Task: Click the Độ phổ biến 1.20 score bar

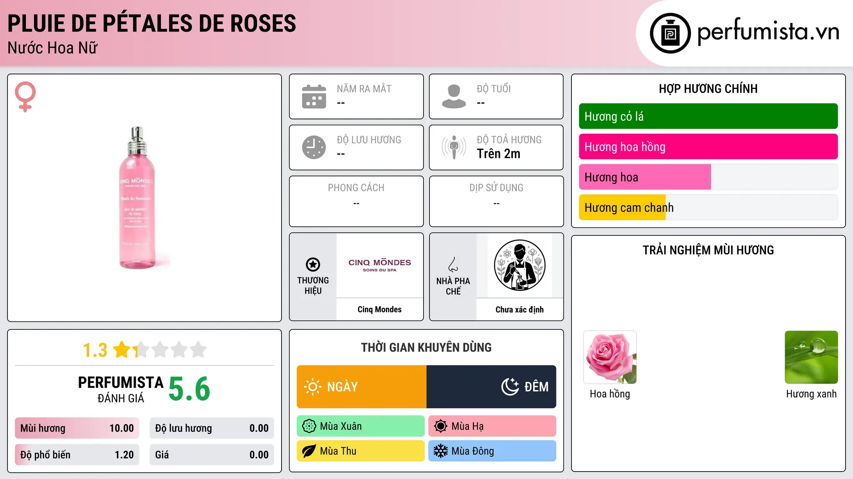Action: 77,455
